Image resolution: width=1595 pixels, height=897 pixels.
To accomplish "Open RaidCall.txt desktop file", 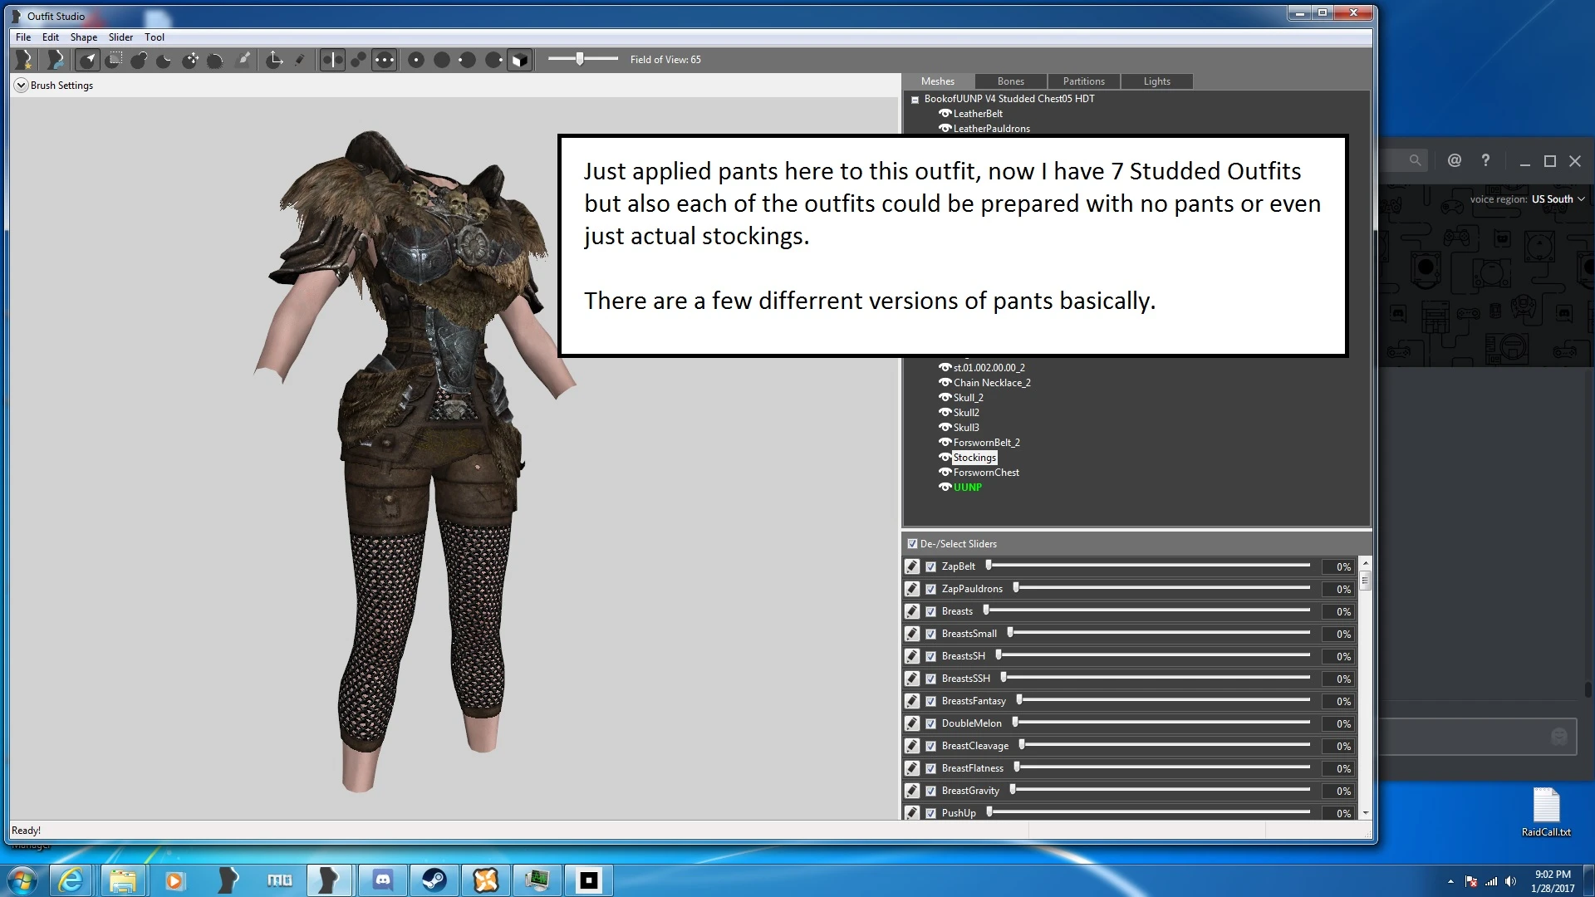I will 1546,811.
